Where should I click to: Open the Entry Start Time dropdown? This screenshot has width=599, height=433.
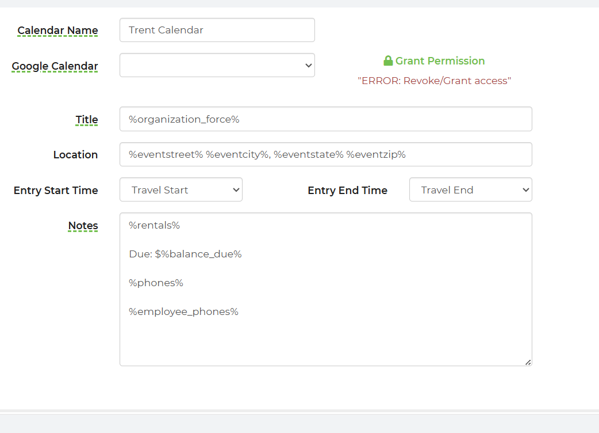coord(181,190)
